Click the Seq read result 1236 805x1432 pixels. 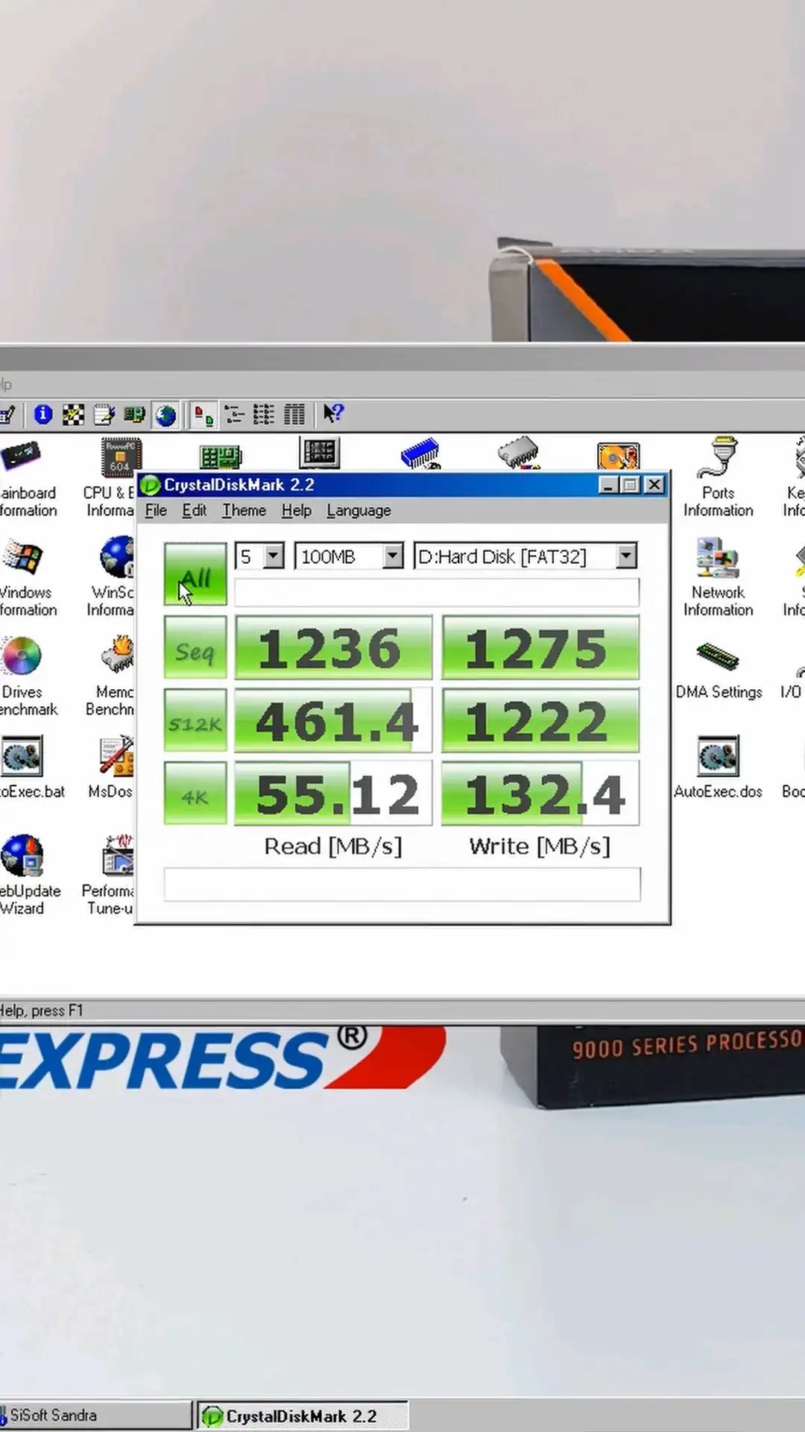tap(333, 648)
